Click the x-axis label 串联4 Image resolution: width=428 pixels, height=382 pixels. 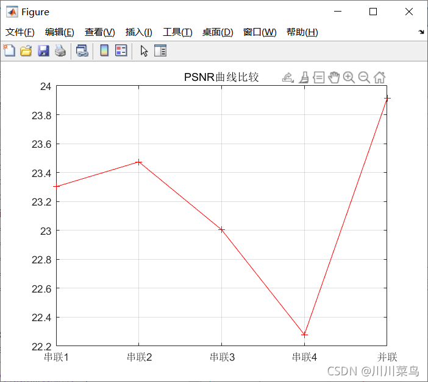[305, 357]
